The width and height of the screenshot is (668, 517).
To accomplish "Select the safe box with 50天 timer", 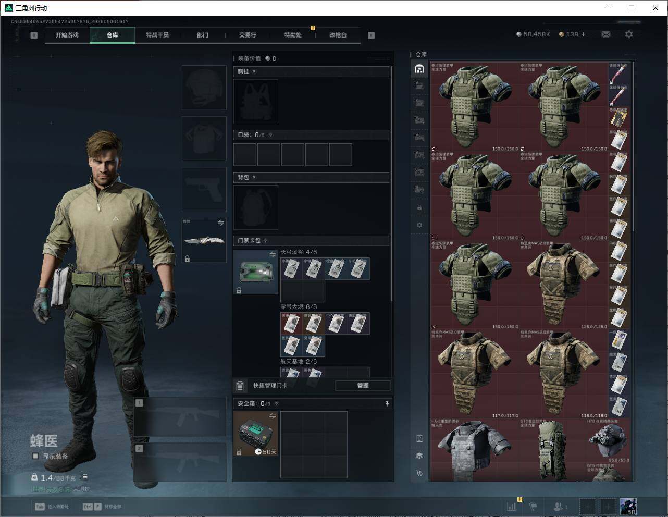I will click(x=256, y=434).
